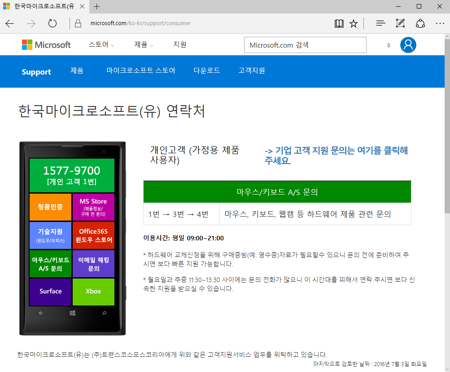Click the 개인고객 (가정용 제품 사용자) text
The width and height of the screenshot is (450, 372).
pos(195,155)
